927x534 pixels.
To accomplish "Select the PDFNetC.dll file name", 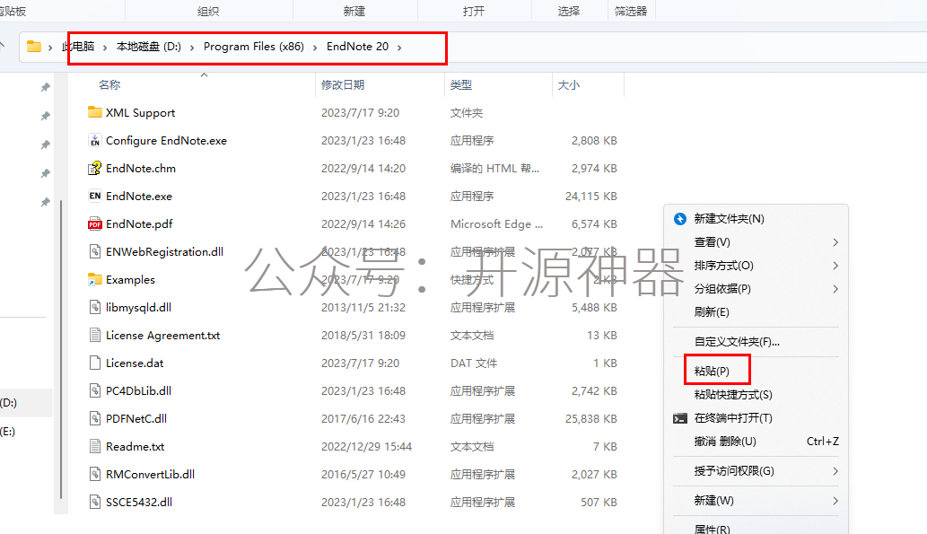I will click(136, 418).
